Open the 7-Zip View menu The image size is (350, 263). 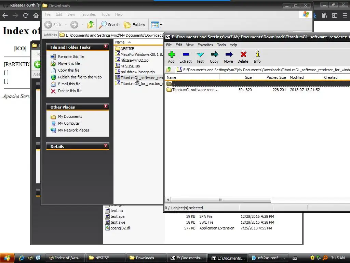pyautogui.click(x=190, y=45)
